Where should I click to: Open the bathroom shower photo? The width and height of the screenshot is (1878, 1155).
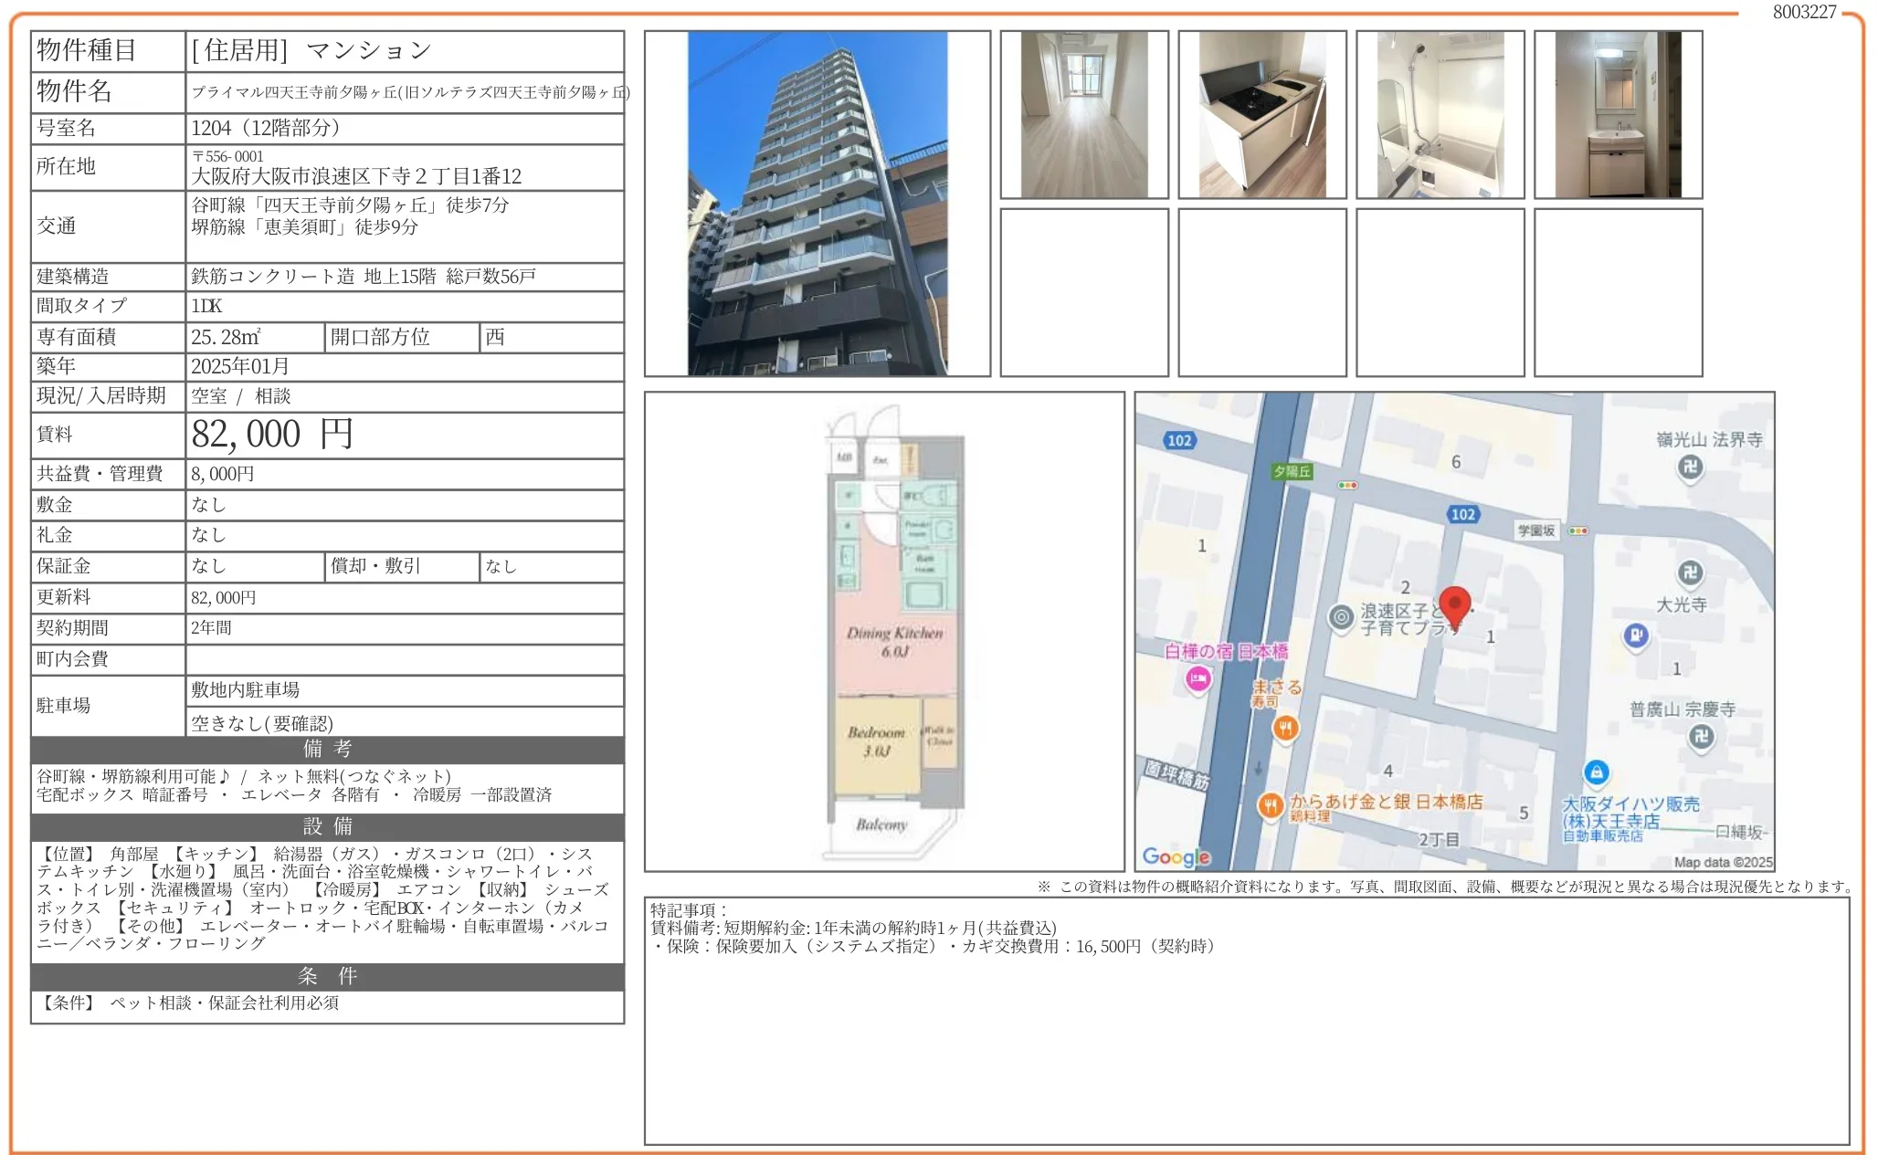tap(1440, 115)
